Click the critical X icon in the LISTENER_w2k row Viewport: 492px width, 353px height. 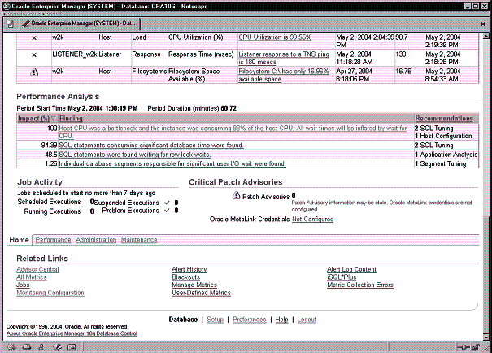point(34,55)
